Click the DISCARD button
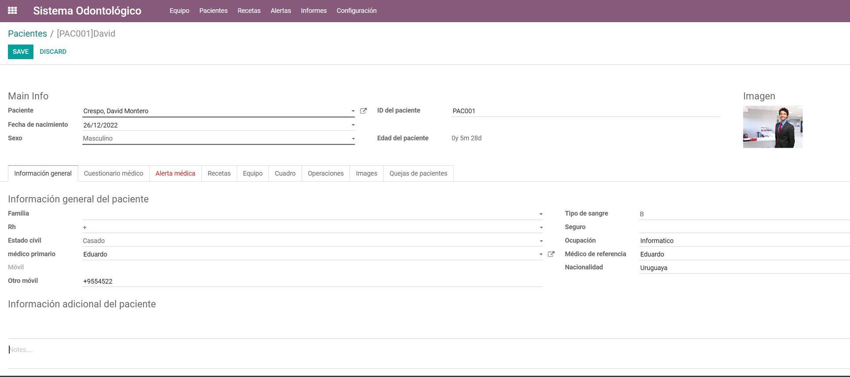Image resolution: width=850 pixels, height=377 pixels. point(53,52)
